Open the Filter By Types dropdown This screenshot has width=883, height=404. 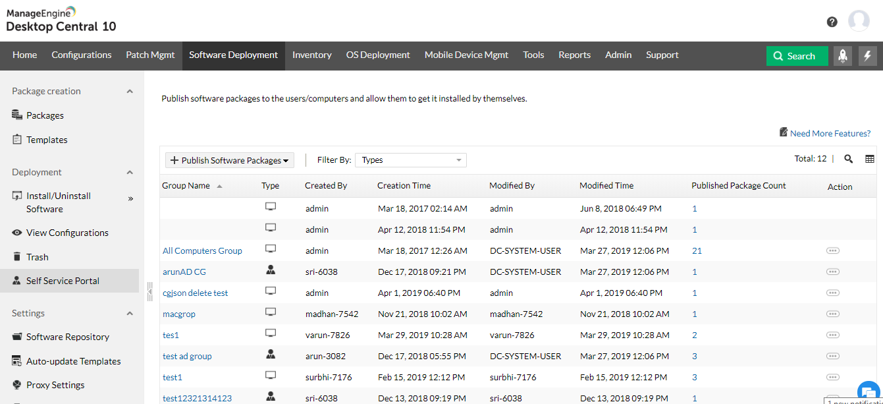tap(410, 159)
